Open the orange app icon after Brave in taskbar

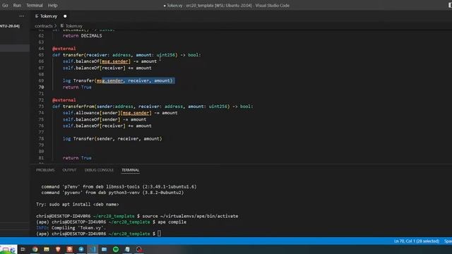(x=69, y=249)
